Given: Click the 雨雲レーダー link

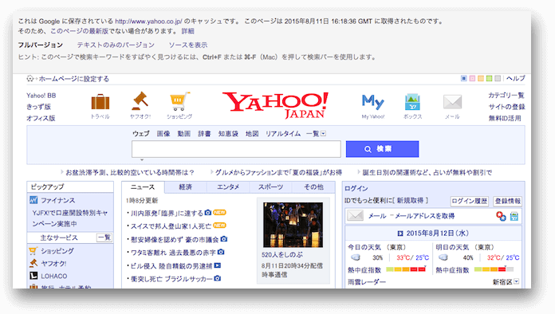Looking at the screenshot, I should [x=367, y=282].
